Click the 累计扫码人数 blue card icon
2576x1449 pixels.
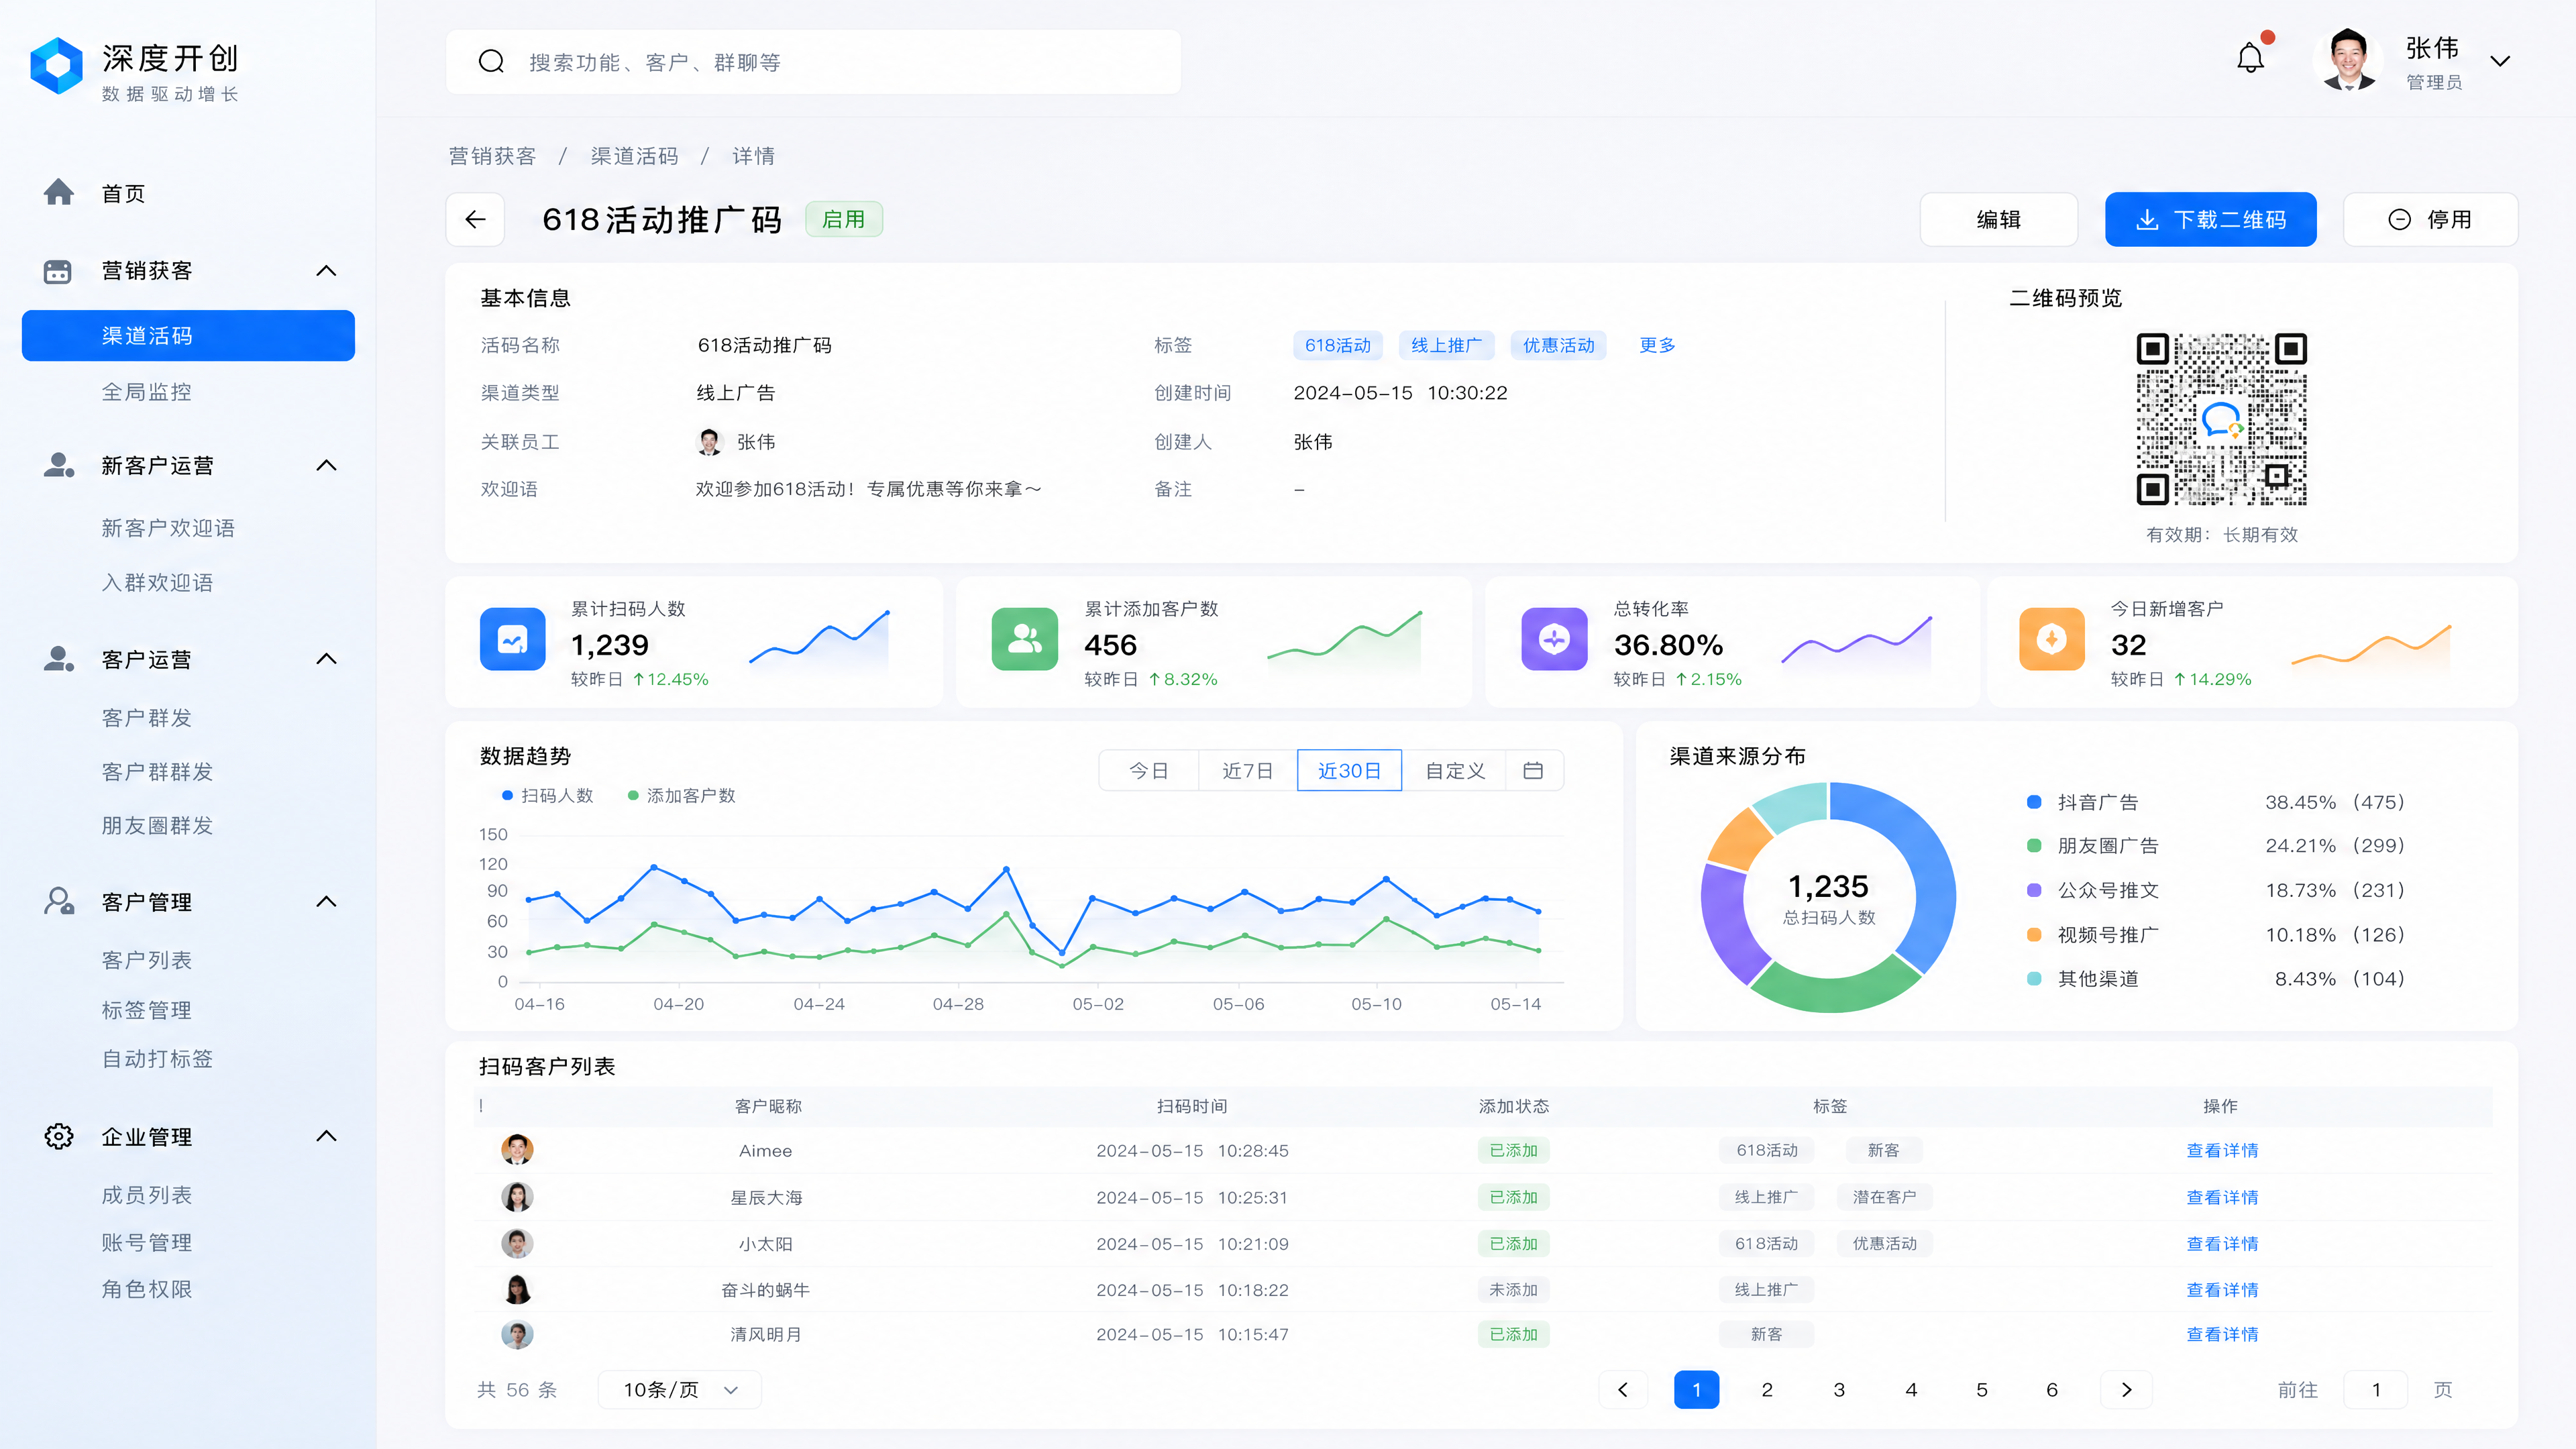click(x=513, y=639)
